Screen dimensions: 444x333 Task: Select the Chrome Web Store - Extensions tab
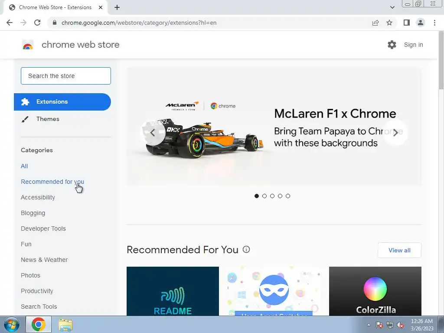55,7
